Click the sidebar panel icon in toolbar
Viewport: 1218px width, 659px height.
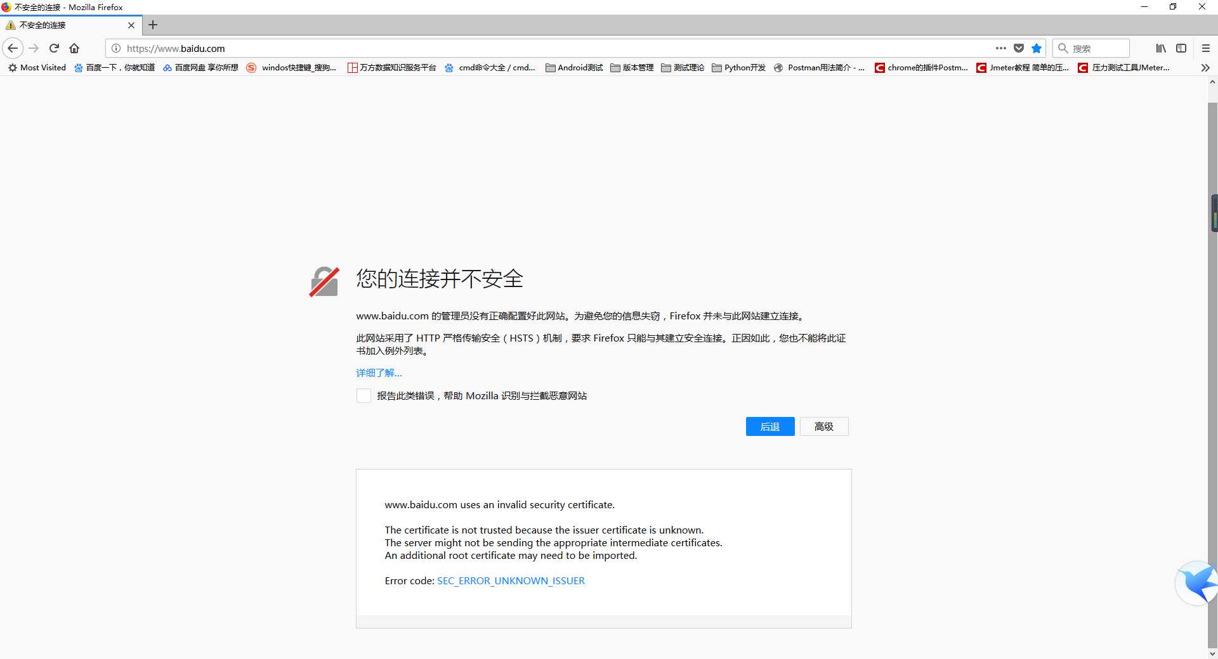tap(1182, 48)
